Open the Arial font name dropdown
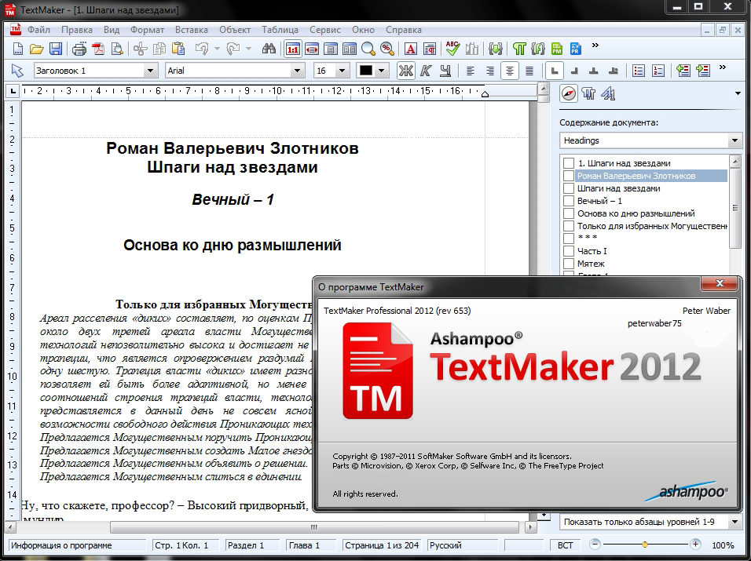 (x=297, y=71)
